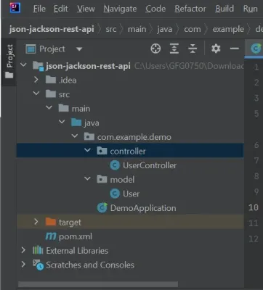Open the View menu

[x=86, y=9]
